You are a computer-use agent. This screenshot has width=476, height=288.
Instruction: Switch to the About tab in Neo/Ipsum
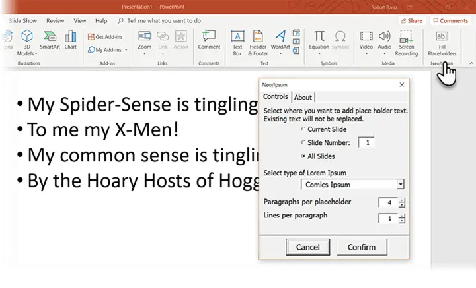tap(303, 97)
